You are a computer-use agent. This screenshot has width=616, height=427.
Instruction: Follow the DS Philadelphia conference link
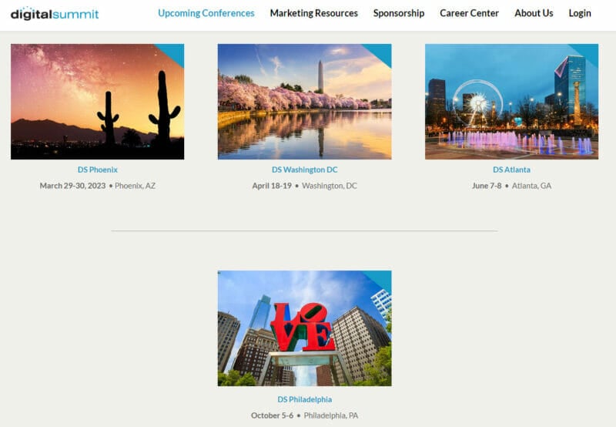(x=304, y=399)
